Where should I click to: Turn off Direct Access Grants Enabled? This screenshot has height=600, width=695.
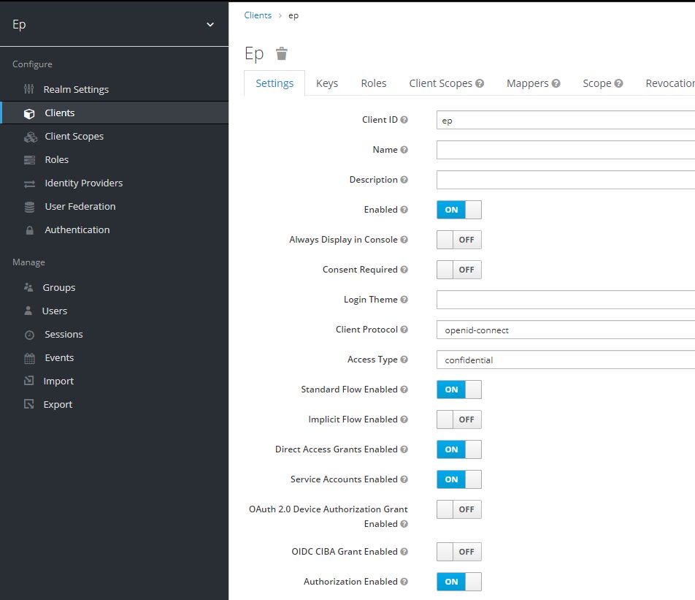[458, 449]
